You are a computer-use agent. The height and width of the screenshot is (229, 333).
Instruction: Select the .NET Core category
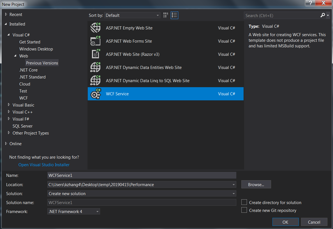[29, 70]
